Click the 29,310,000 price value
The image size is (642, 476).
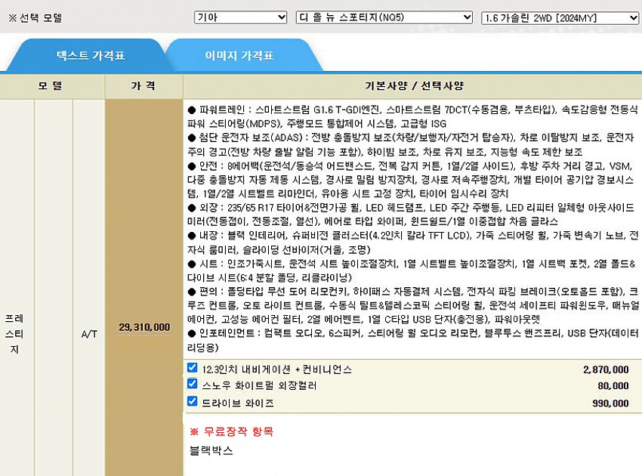(x=144, y=327)
